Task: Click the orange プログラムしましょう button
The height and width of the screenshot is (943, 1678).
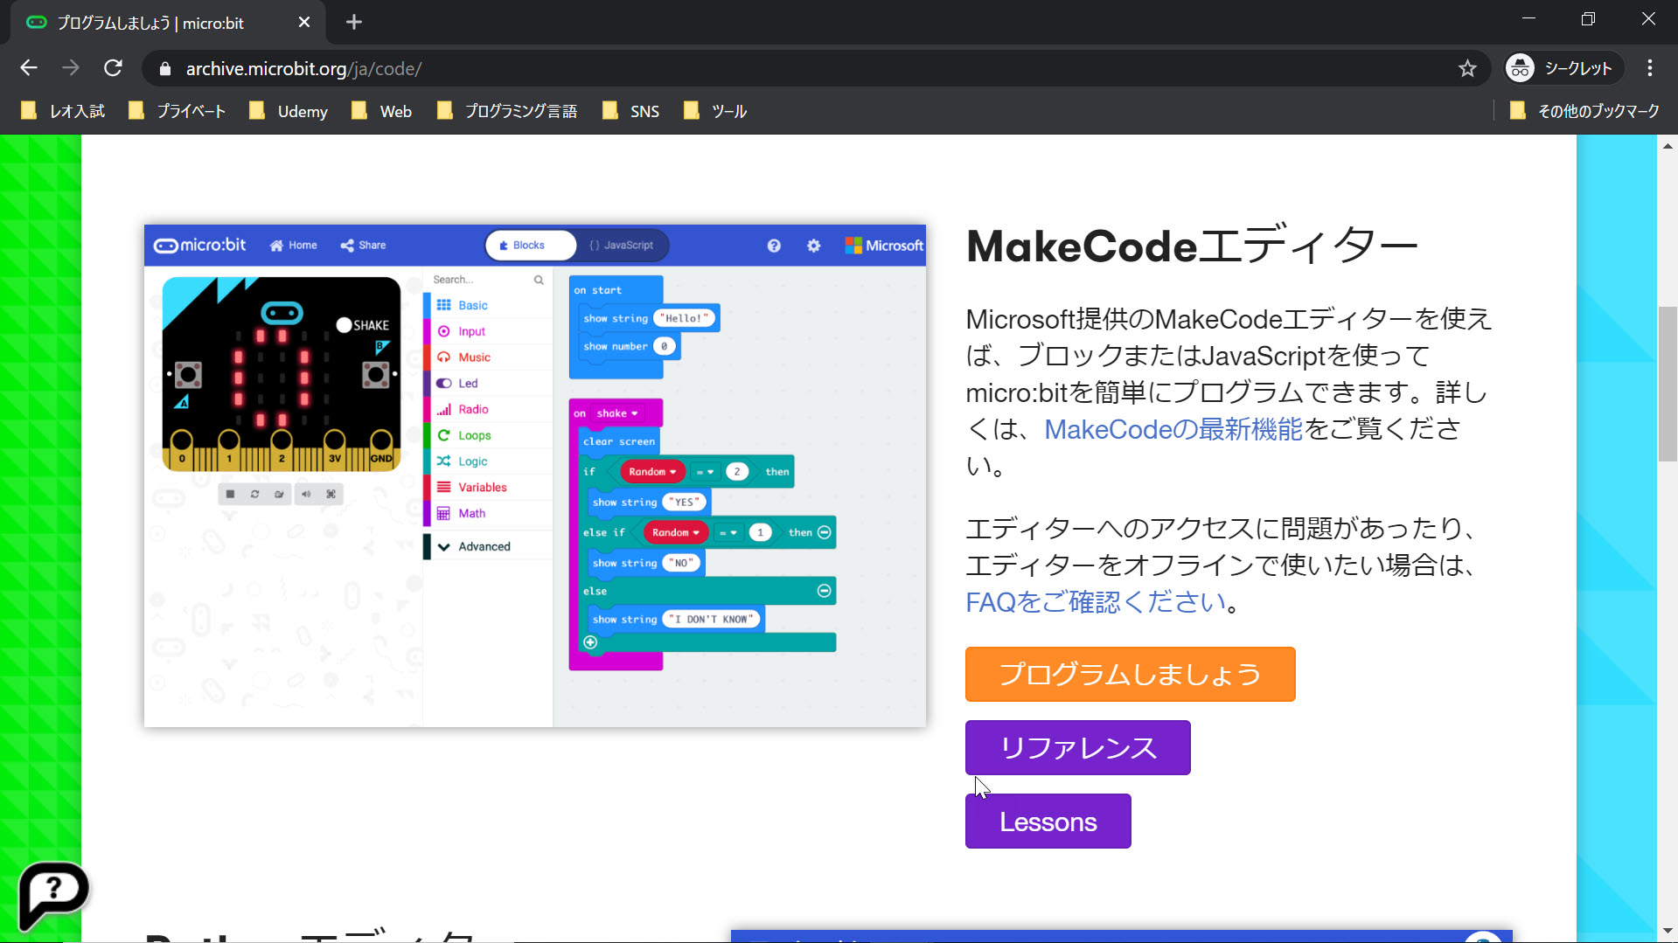Action: pos(1130,674)
